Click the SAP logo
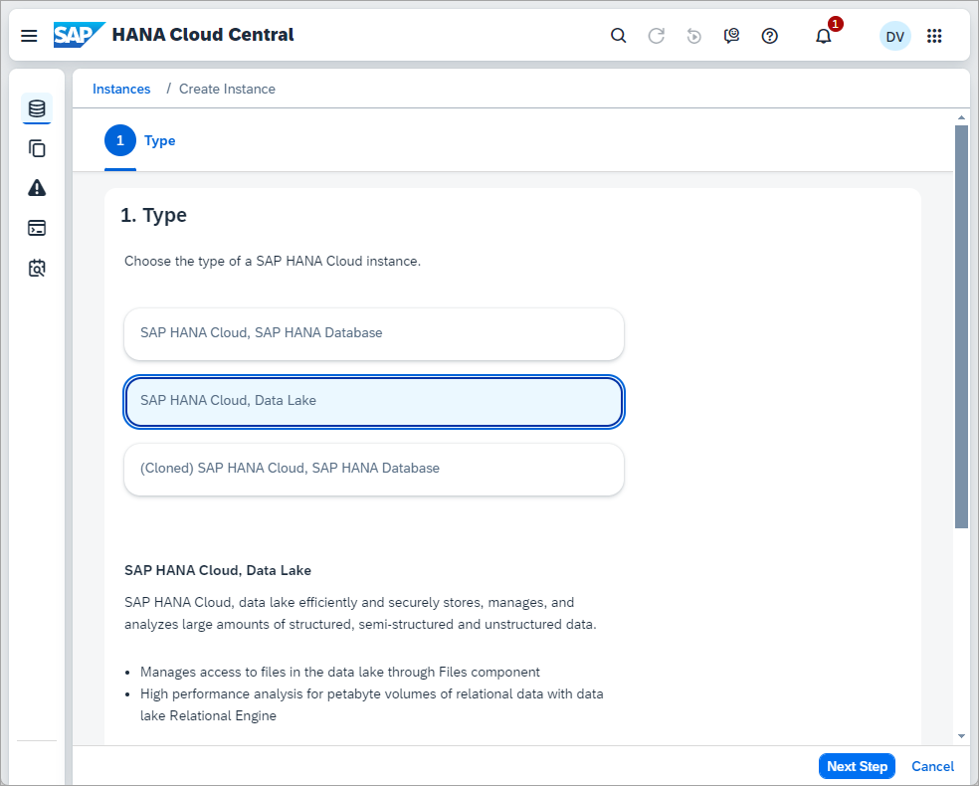The width and height of the screenshot is (979, 786). (x=80, y=35)
